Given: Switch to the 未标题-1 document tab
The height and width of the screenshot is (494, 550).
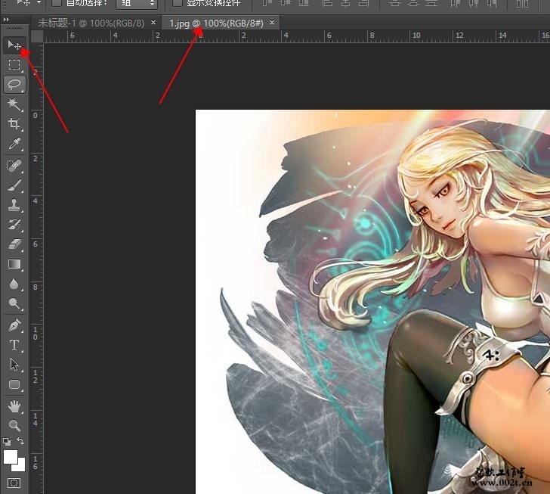Looking at the screenshot, I should coord(91,23).
